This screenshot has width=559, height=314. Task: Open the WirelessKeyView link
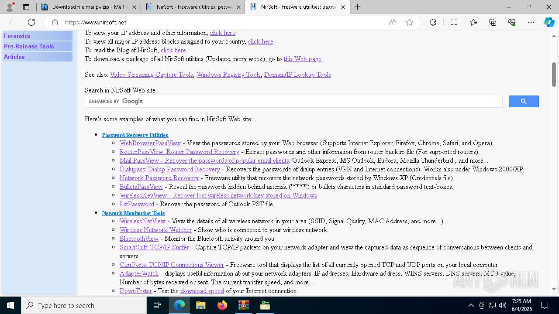(x=218, y=195)
